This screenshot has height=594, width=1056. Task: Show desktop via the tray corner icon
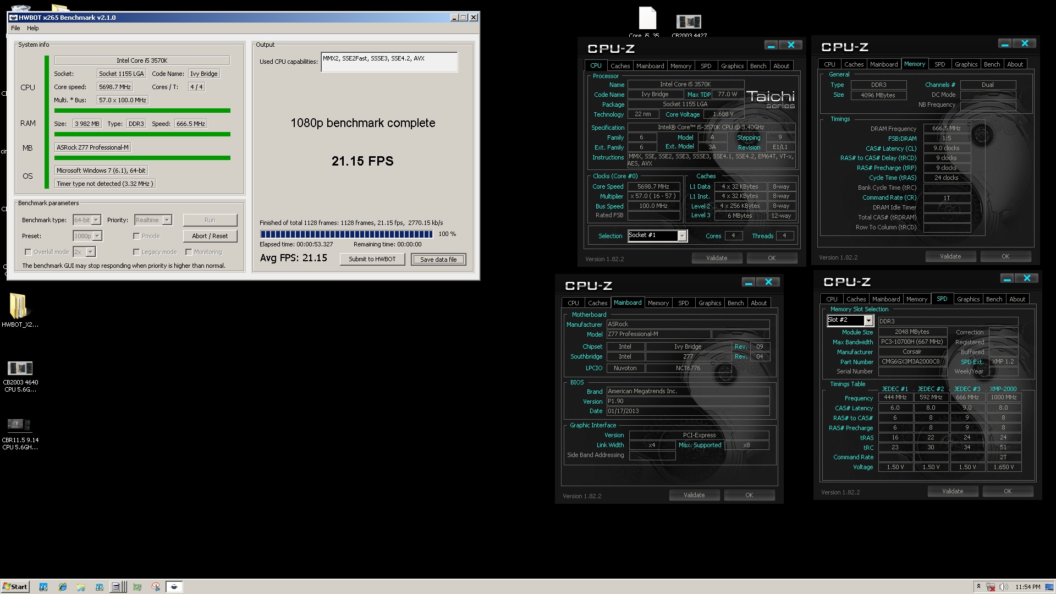click(1050, 587)
